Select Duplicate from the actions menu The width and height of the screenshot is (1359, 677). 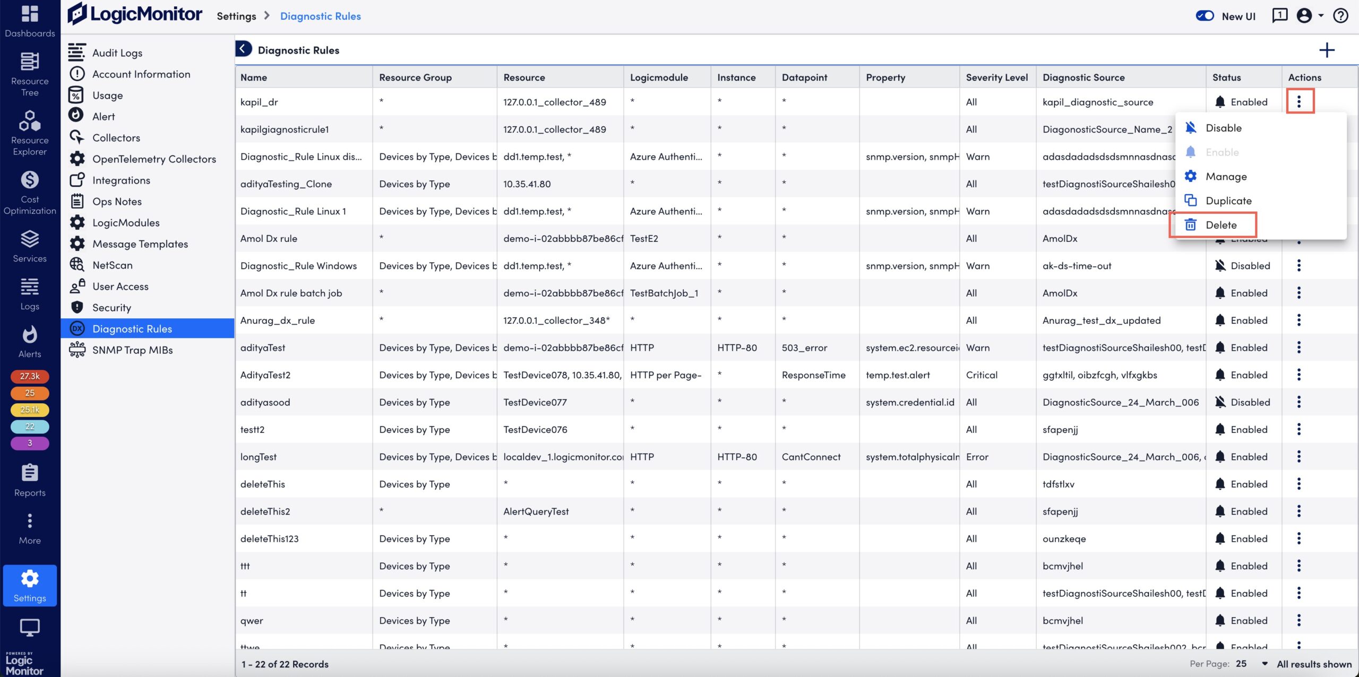(x=1229, y=201)
